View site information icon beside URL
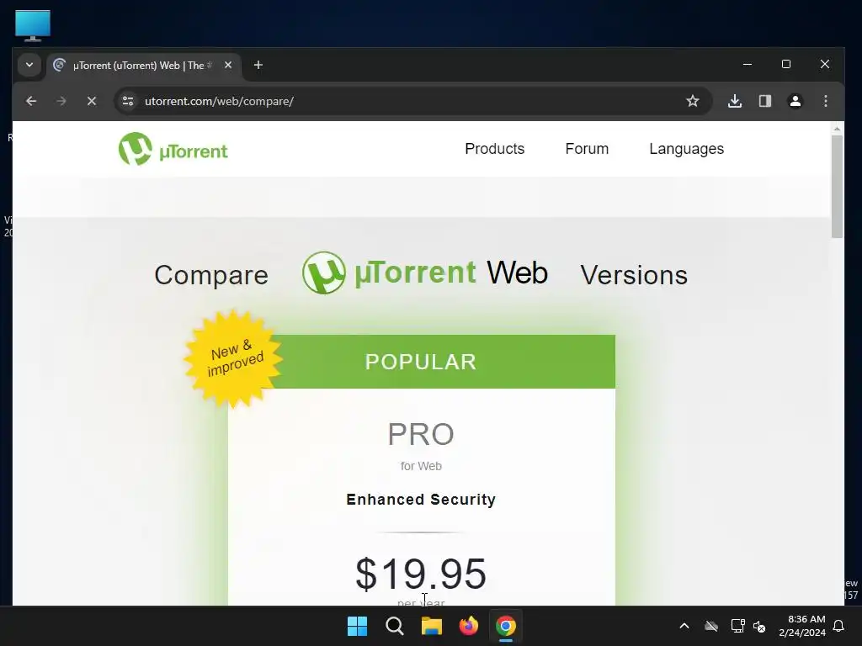Viewport: 862px width, 646px height. pos(128,101)
